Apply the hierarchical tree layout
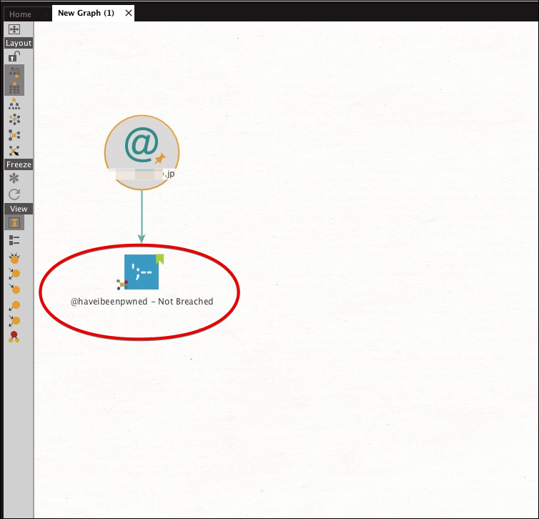Screen dimensions: 539x519 [14, 104]
